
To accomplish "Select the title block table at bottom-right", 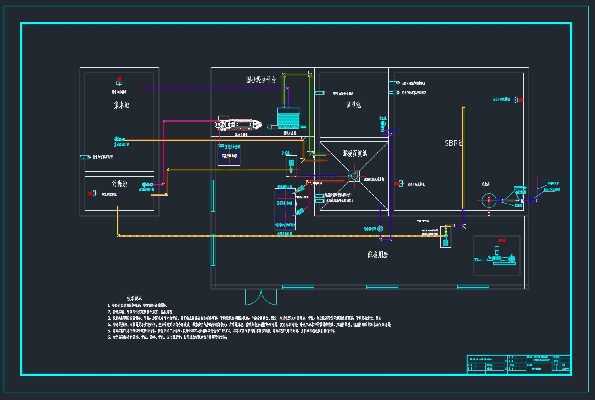I will click(518, 364).
